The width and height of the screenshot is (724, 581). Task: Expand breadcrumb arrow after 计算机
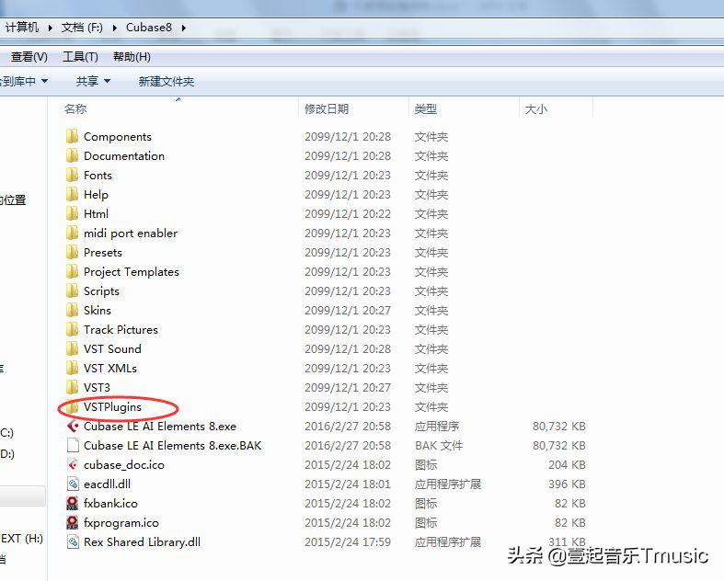point(50,28)
